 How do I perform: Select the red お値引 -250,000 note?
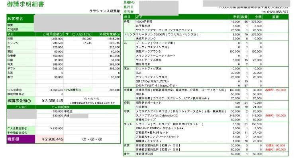click(275, 150)
